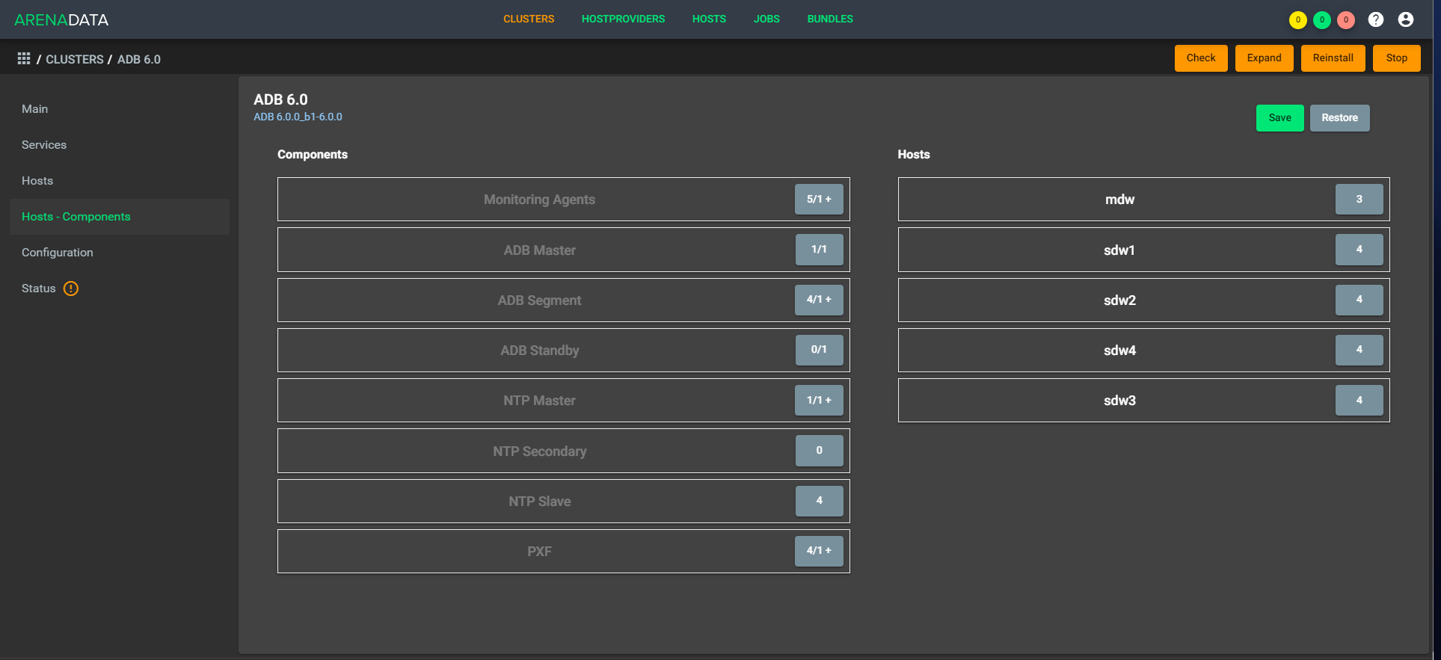Click the yellow job counter badge
The height and width of the screenshot is (660, 1441).
[1298, 20]
